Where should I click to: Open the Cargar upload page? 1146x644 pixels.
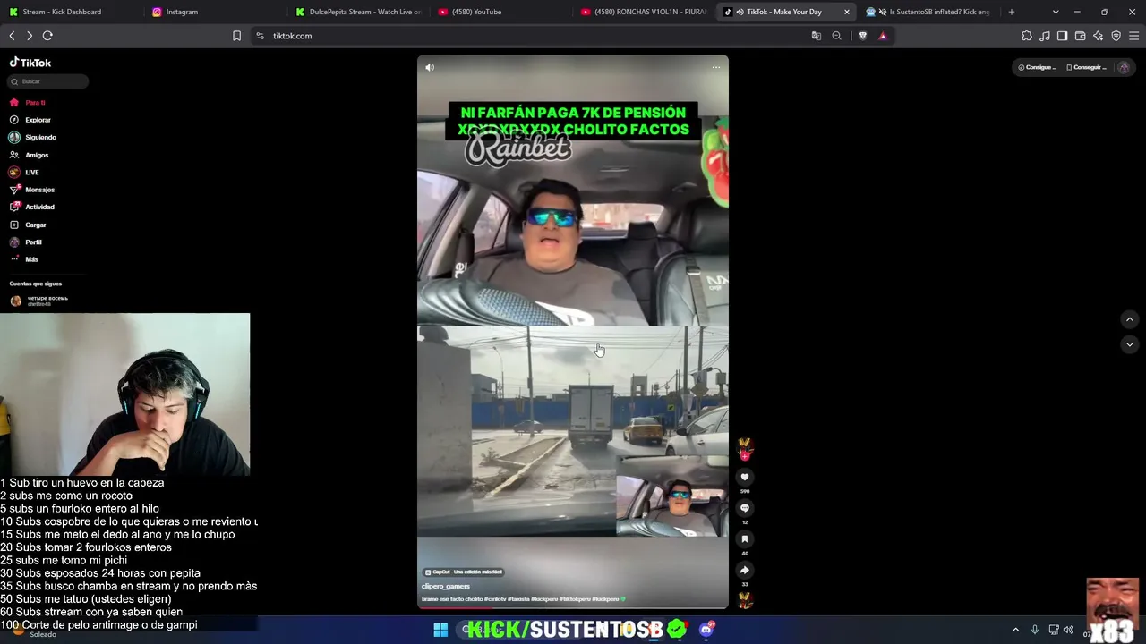pos(27,225)
